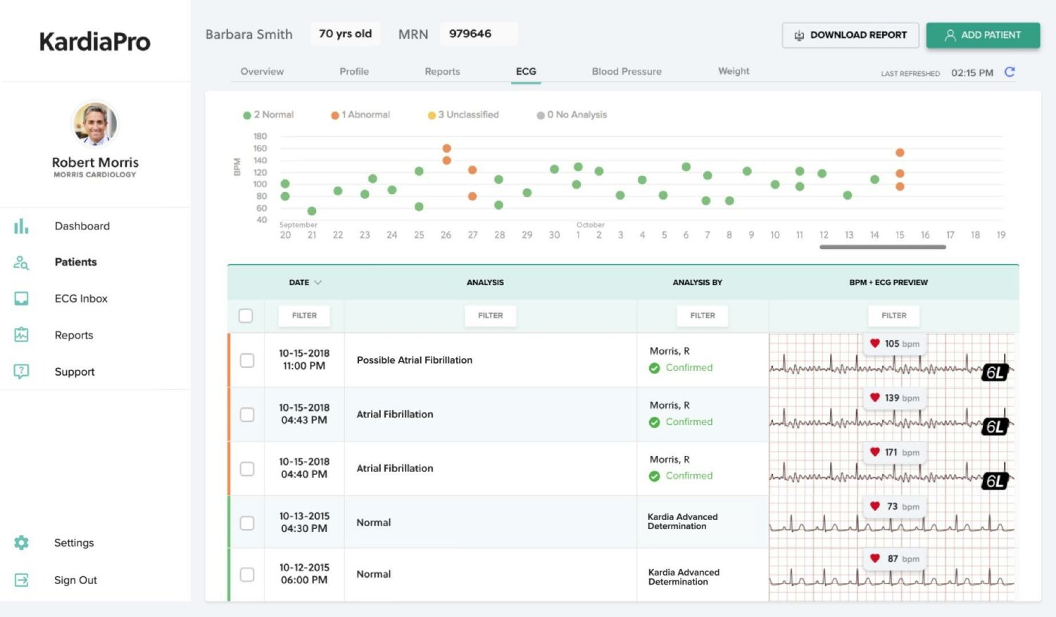Open Patients in the sidebar
The height and width of the screenshot is (617, 1056).
pos(76,262)
